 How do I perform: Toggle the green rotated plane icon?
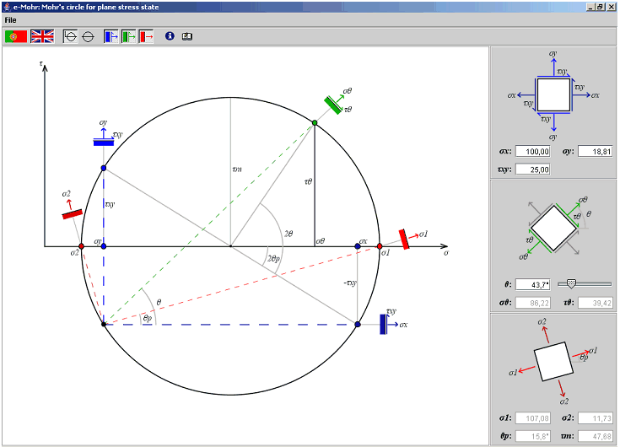(x=128, y=37)
